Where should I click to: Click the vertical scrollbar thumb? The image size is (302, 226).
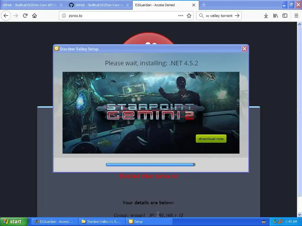click(x=299, y=112)
